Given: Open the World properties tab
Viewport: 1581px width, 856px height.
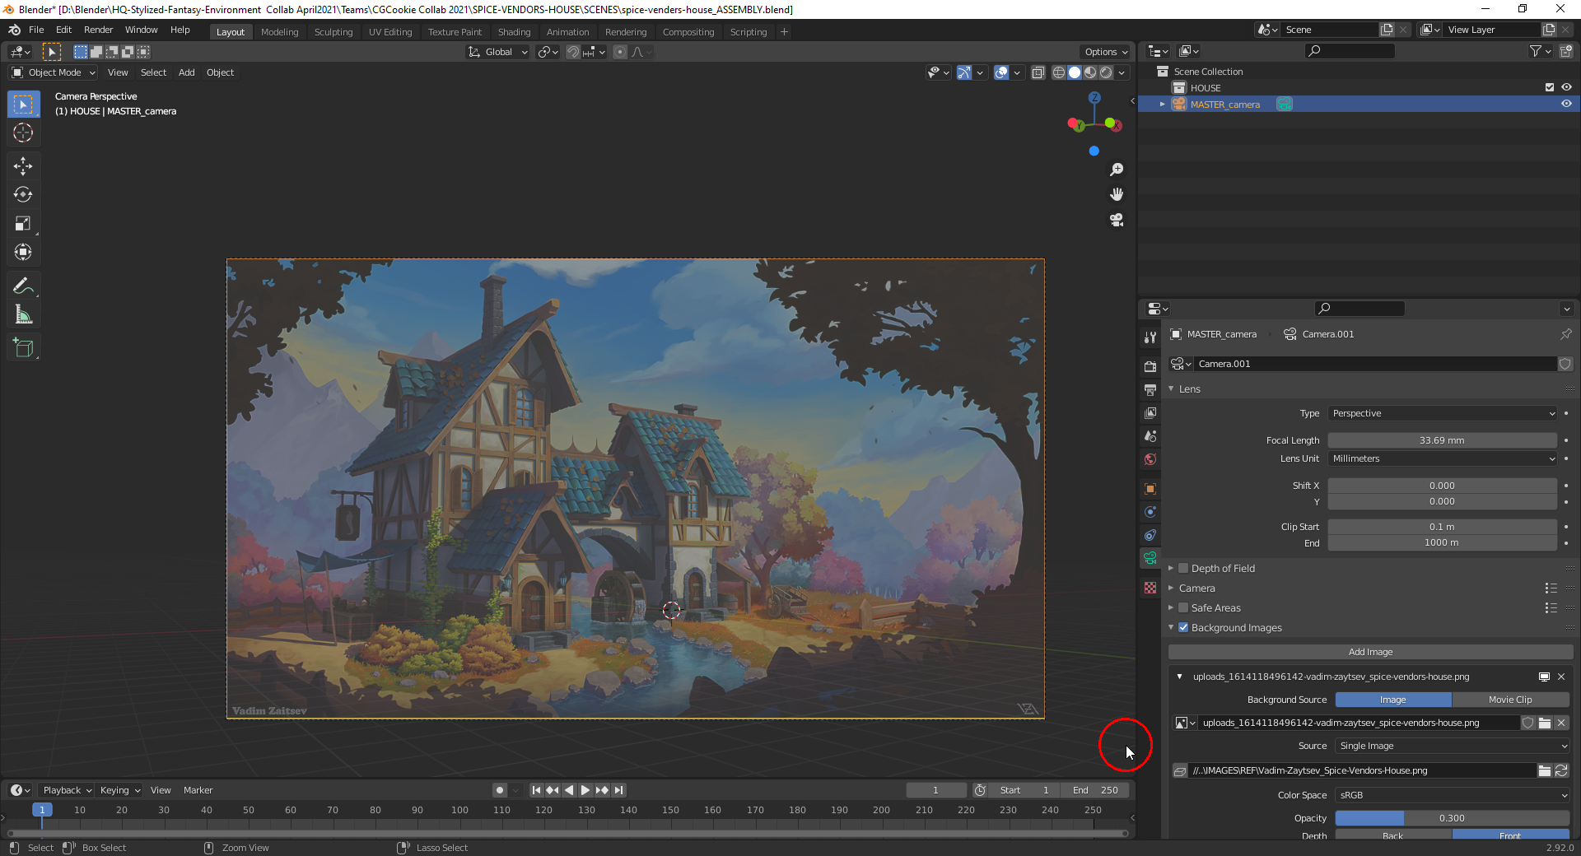Looking at the screenshot, I should click(x=1150, y=459).
